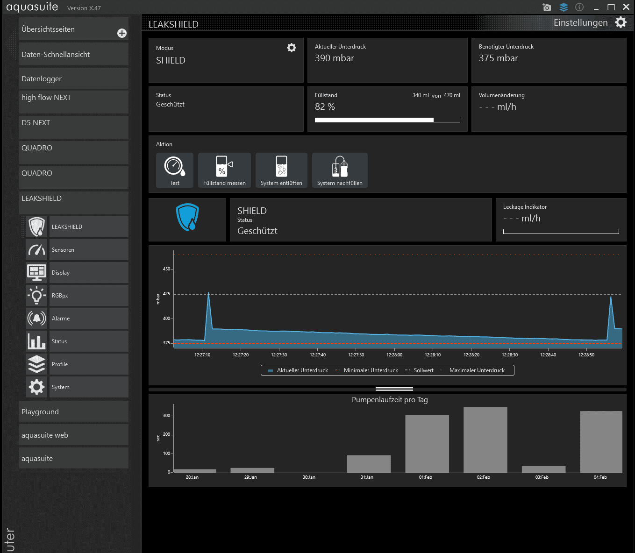Expand the Playground section
Viewport: 635px width, 553px height.
click(x=74, y=411)
